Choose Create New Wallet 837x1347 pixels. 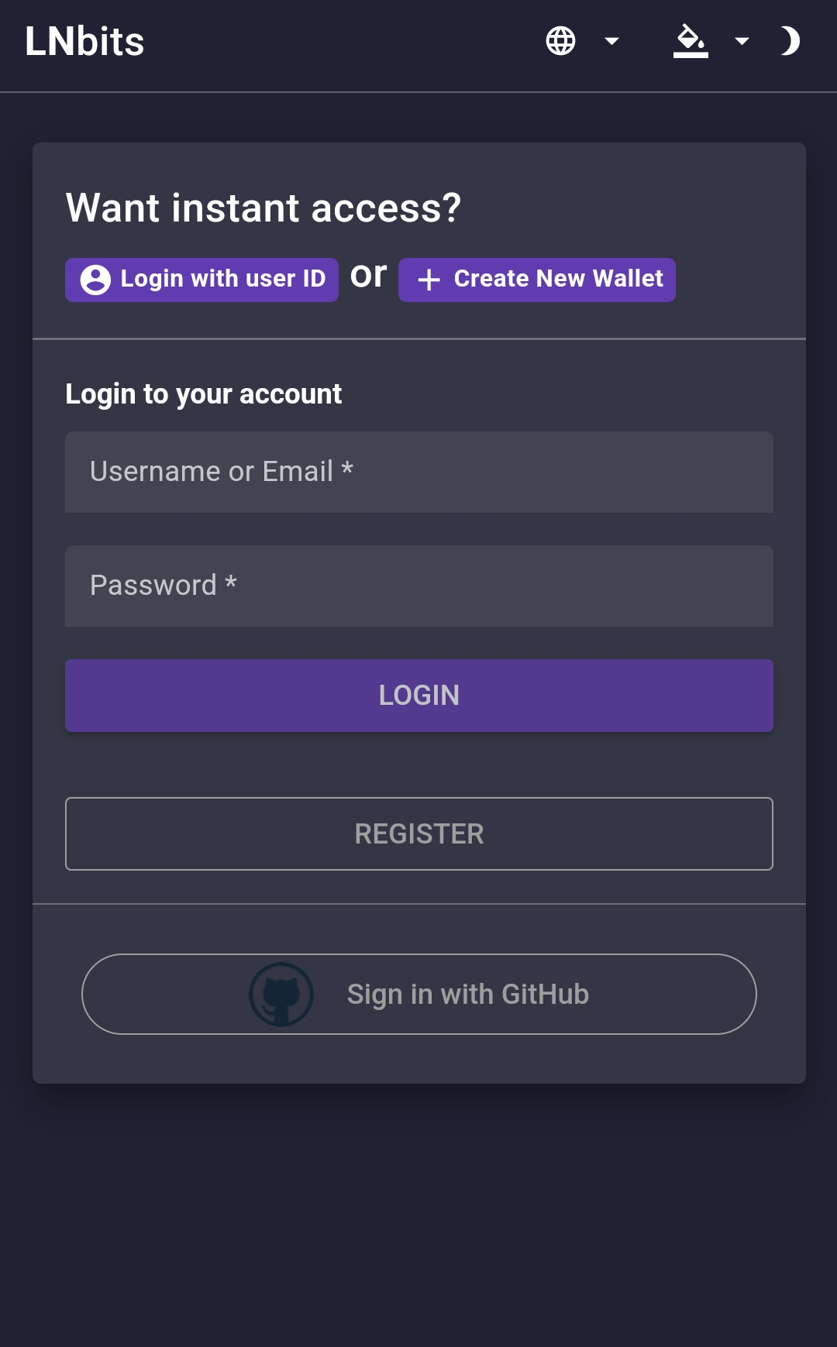[537, 280]
